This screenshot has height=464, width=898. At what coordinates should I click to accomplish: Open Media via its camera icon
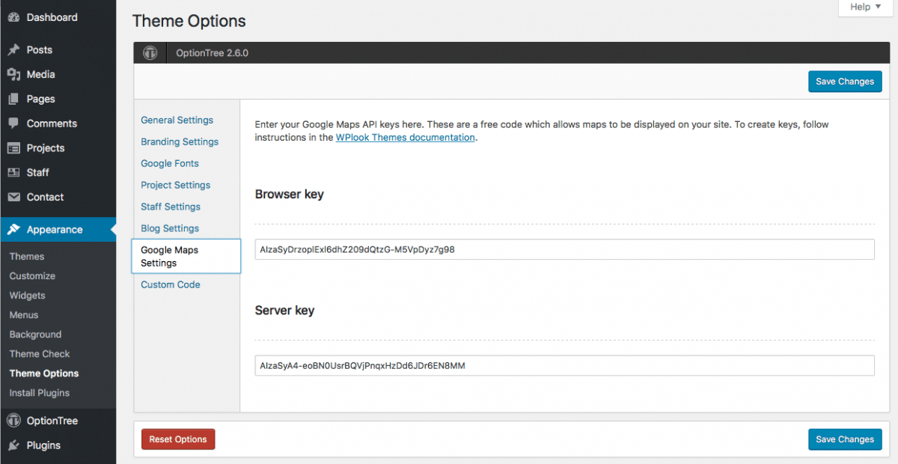16,74
